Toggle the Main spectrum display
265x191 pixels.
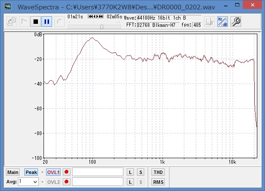13,172
